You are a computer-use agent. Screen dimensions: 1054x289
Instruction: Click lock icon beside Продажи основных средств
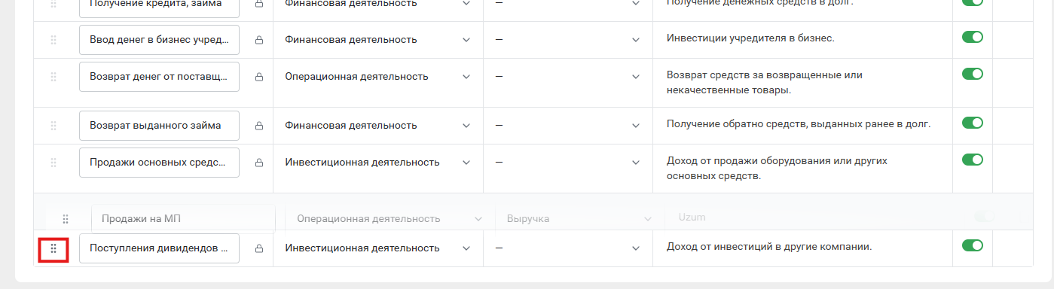259,163
